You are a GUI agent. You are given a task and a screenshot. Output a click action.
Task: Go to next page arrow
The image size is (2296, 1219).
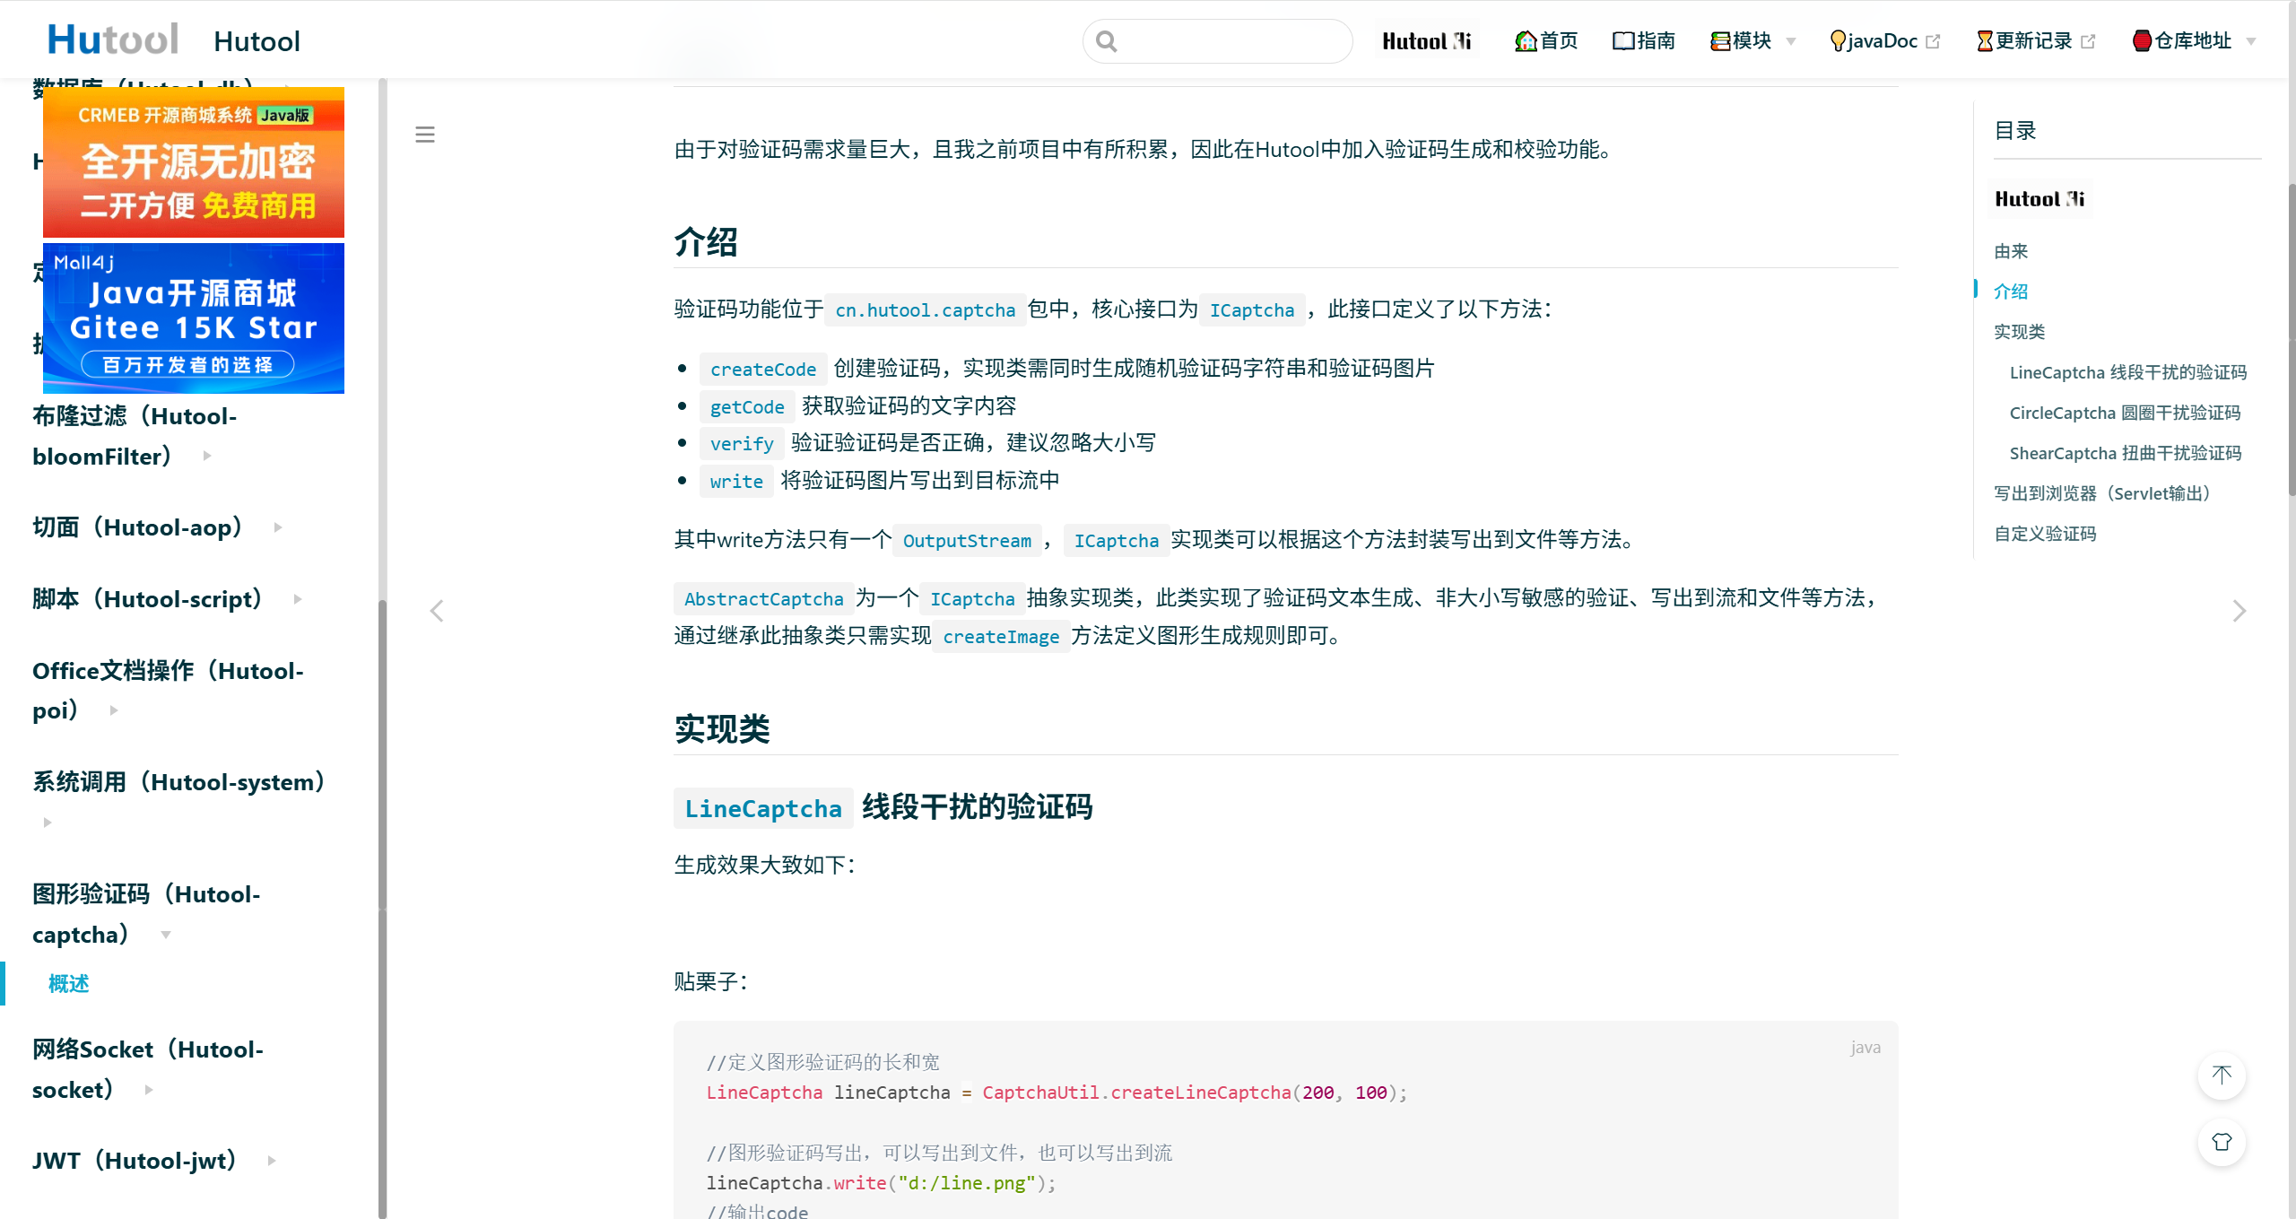[2239, 611]
